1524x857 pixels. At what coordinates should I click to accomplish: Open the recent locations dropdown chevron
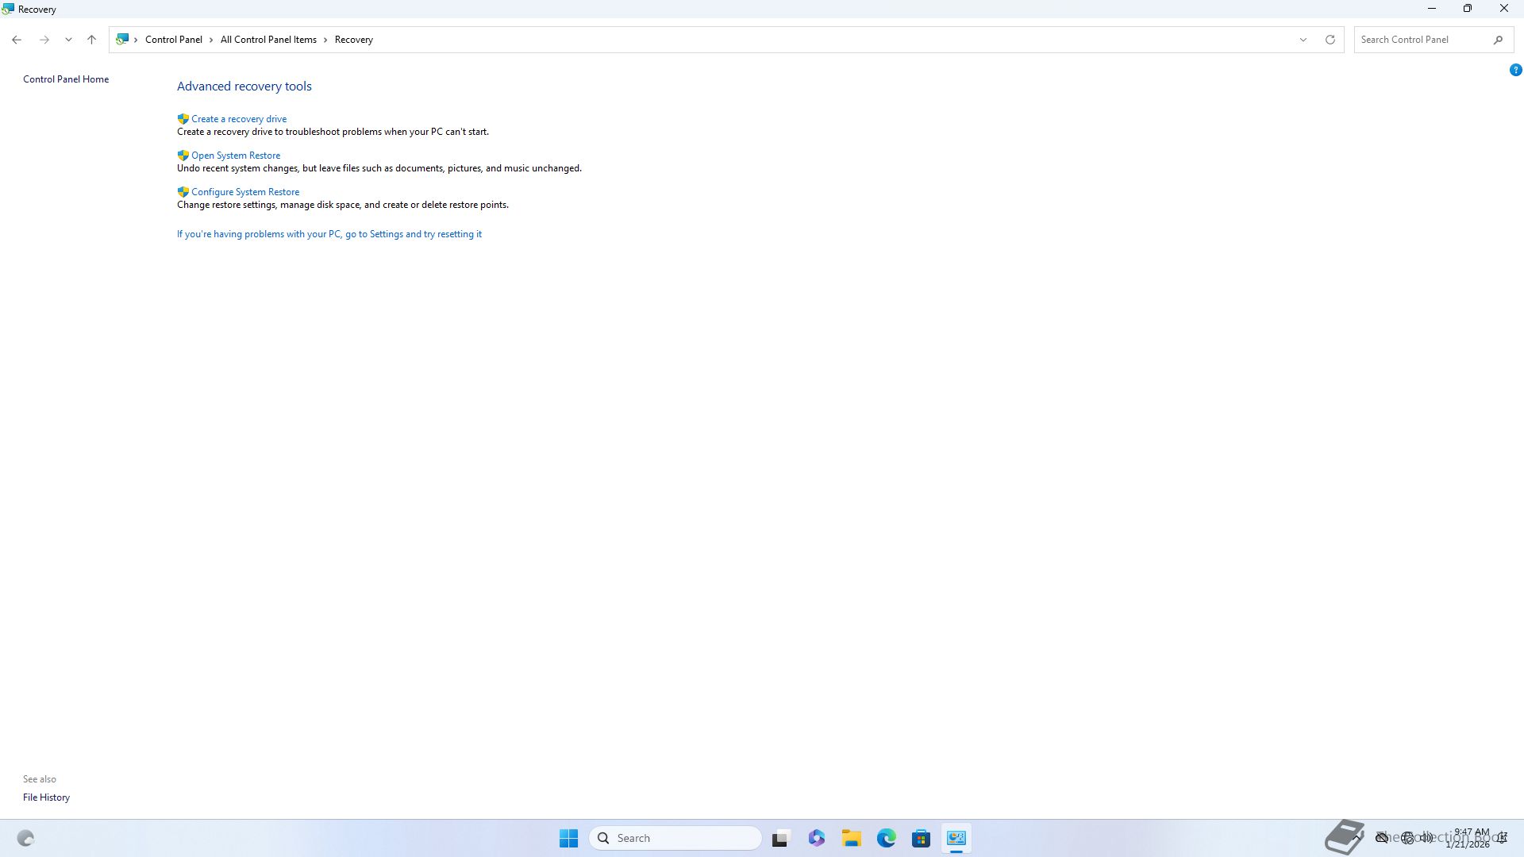pyautogui.click(x=68, y=40)
